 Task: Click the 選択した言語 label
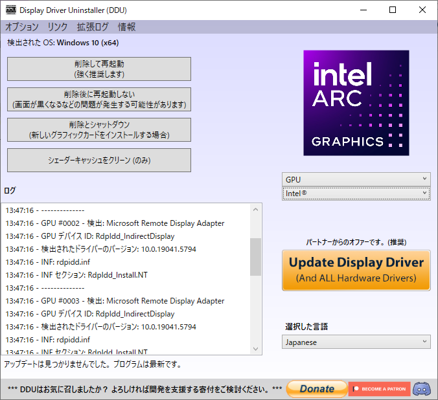[306, 327]
